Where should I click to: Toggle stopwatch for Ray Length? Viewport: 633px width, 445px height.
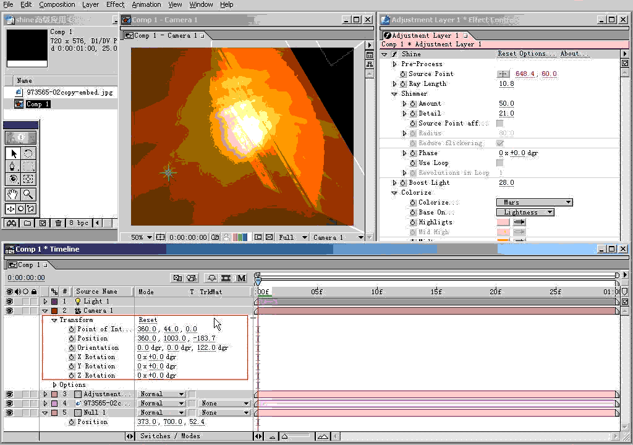pyautogui.click(x=403, y=84)
